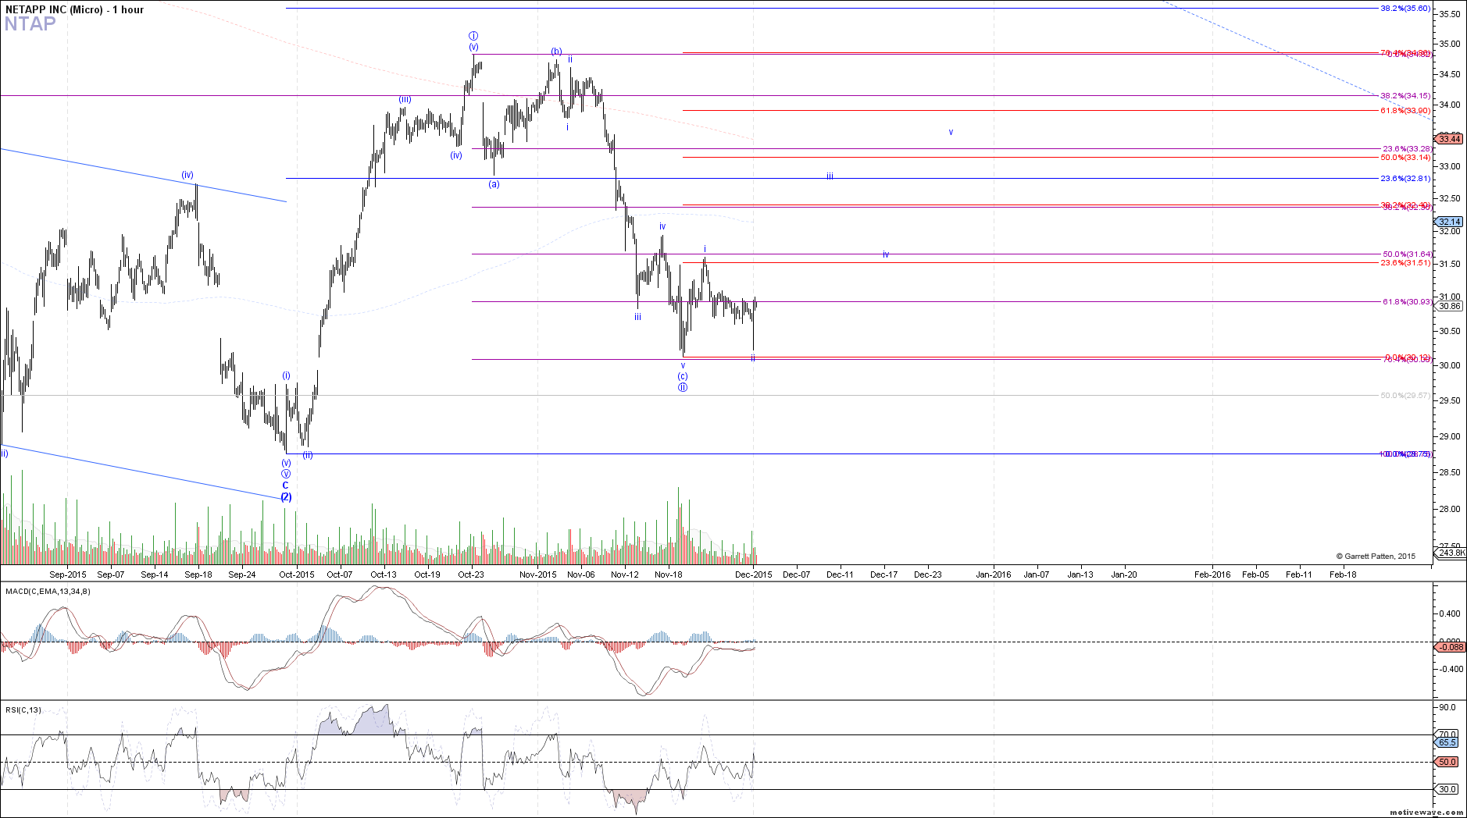Click the magenta 23.6%(33.28) Fibonacci label
Screen dimensions: 1467x818
pyautogui.click(x=1407, y=148)
